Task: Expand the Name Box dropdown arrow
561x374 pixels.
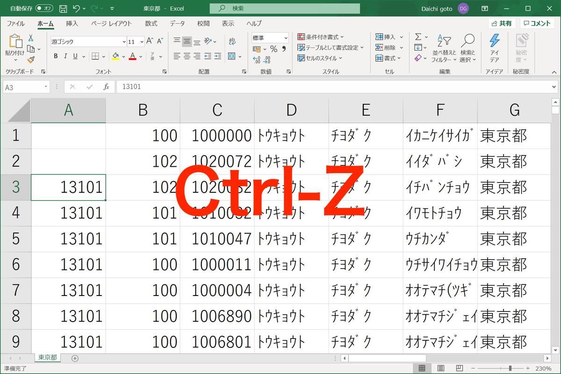Action: (x=46, y=87)
